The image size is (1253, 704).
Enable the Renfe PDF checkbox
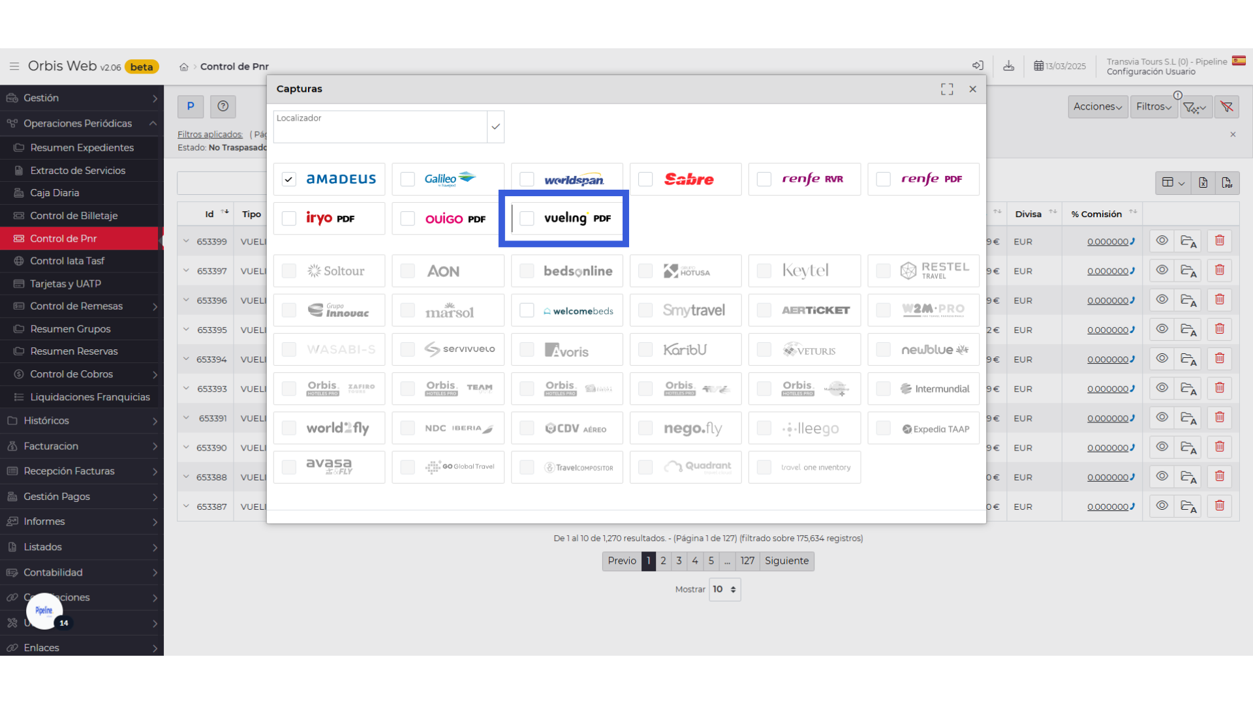click(x=883, y=179)
